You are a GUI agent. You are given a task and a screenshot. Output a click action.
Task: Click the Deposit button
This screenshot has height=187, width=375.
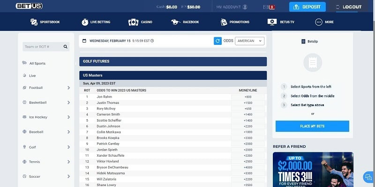click(x=307, y=7)
